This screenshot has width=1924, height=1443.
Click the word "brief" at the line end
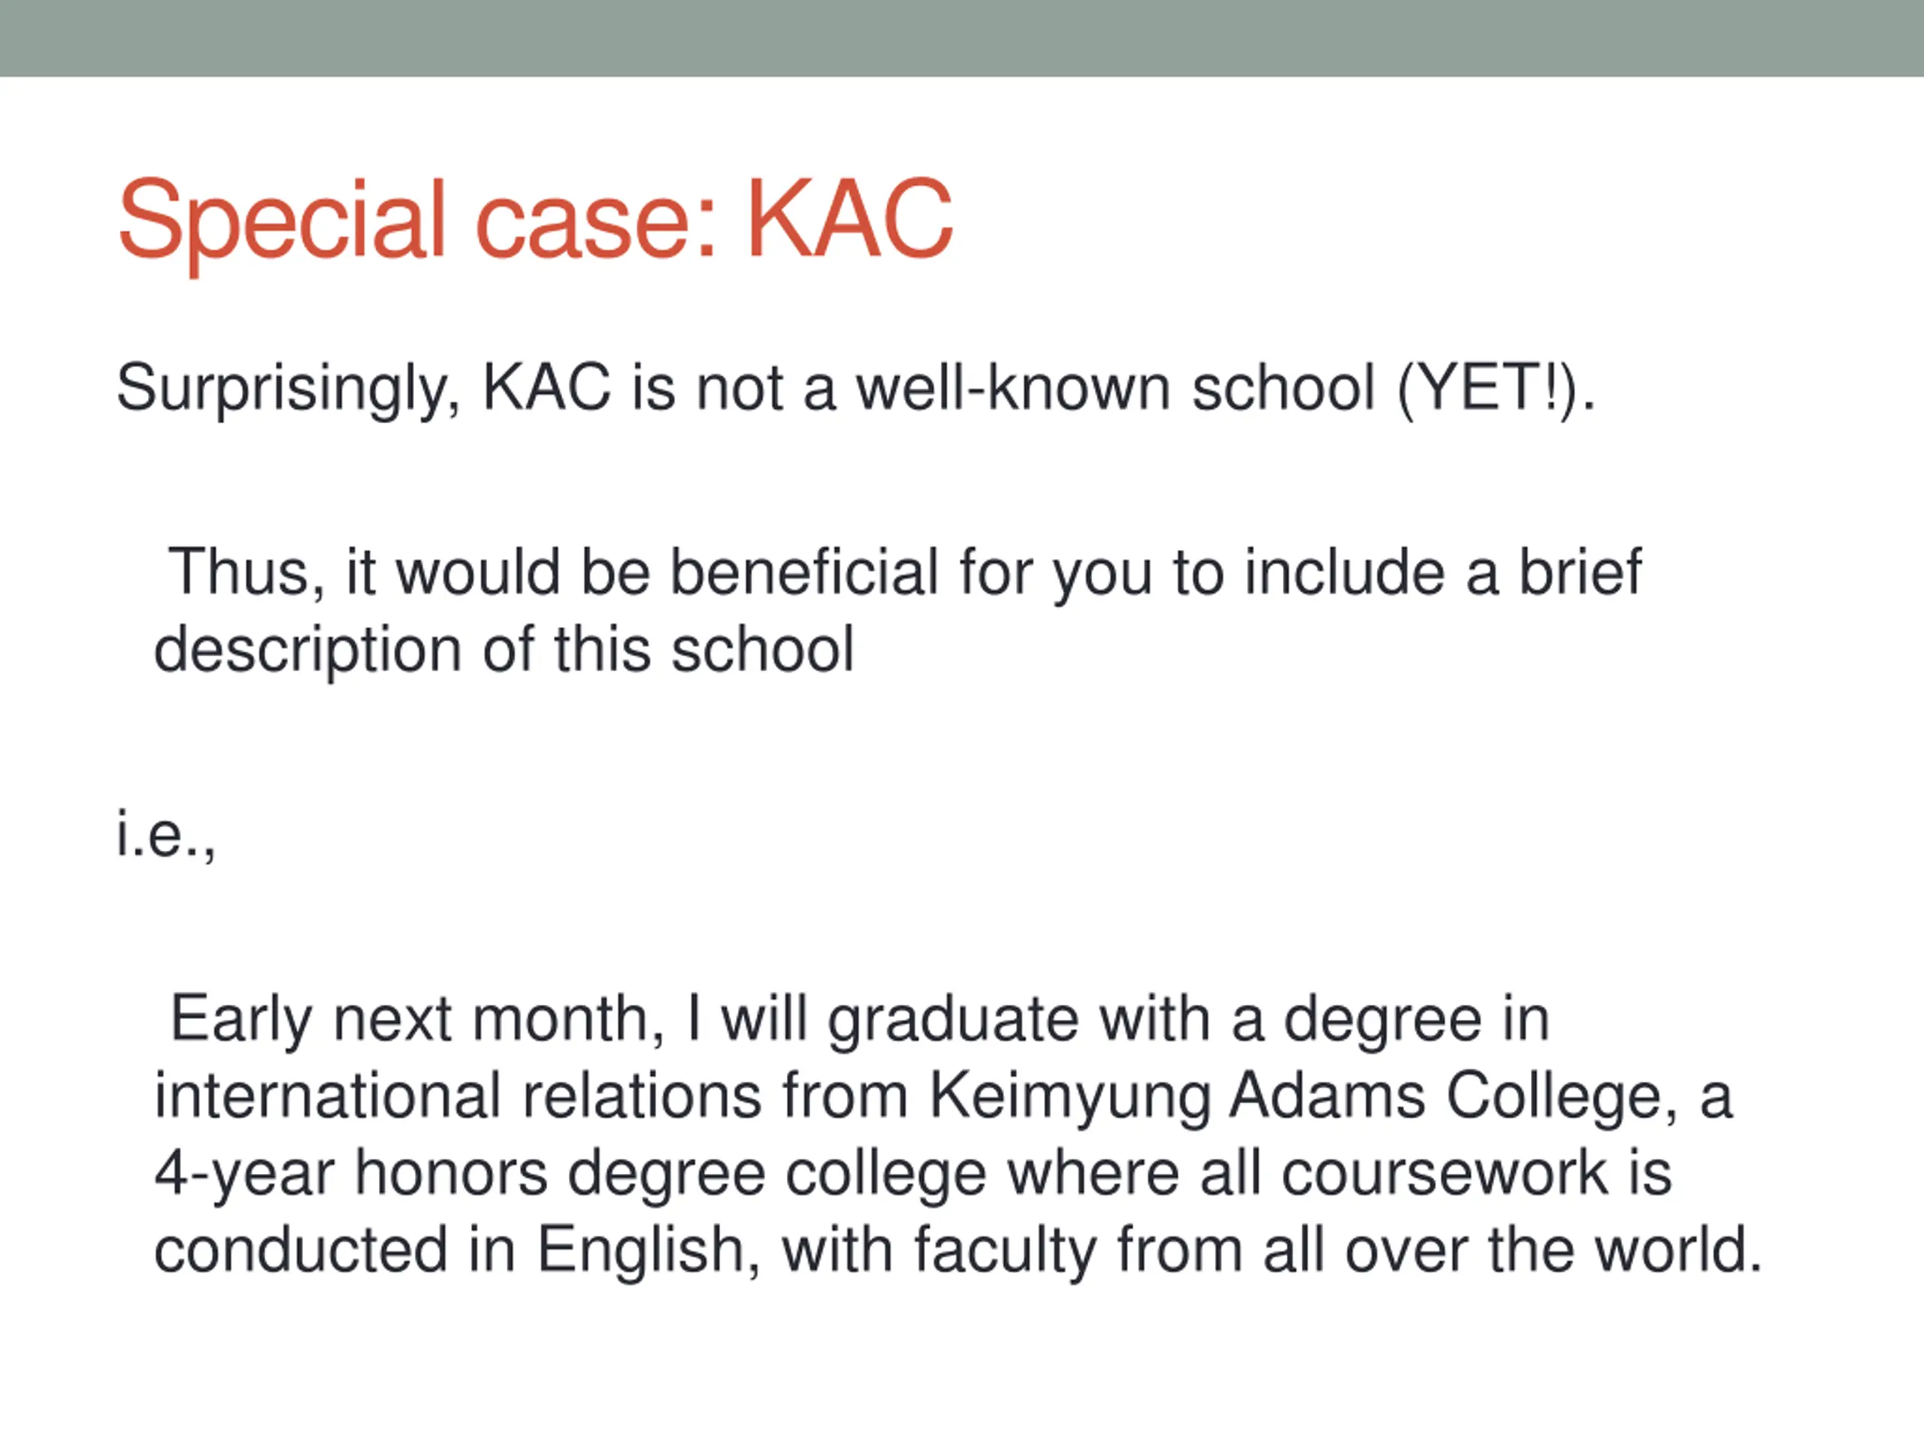click(1580, 573)
